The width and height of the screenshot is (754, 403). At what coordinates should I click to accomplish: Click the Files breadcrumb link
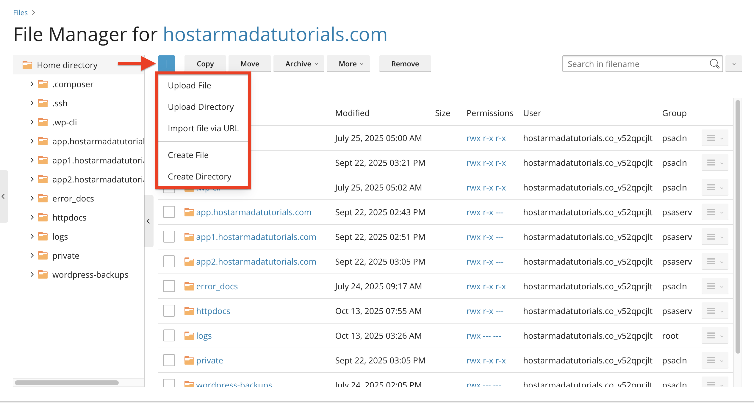pos(20,13)
